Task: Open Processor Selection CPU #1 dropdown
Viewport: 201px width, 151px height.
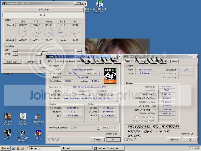Action: coord(85,128)
